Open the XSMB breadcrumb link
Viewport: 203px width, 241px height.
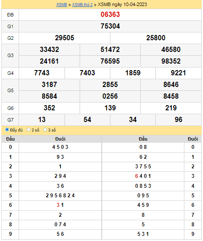click(61, 5)
